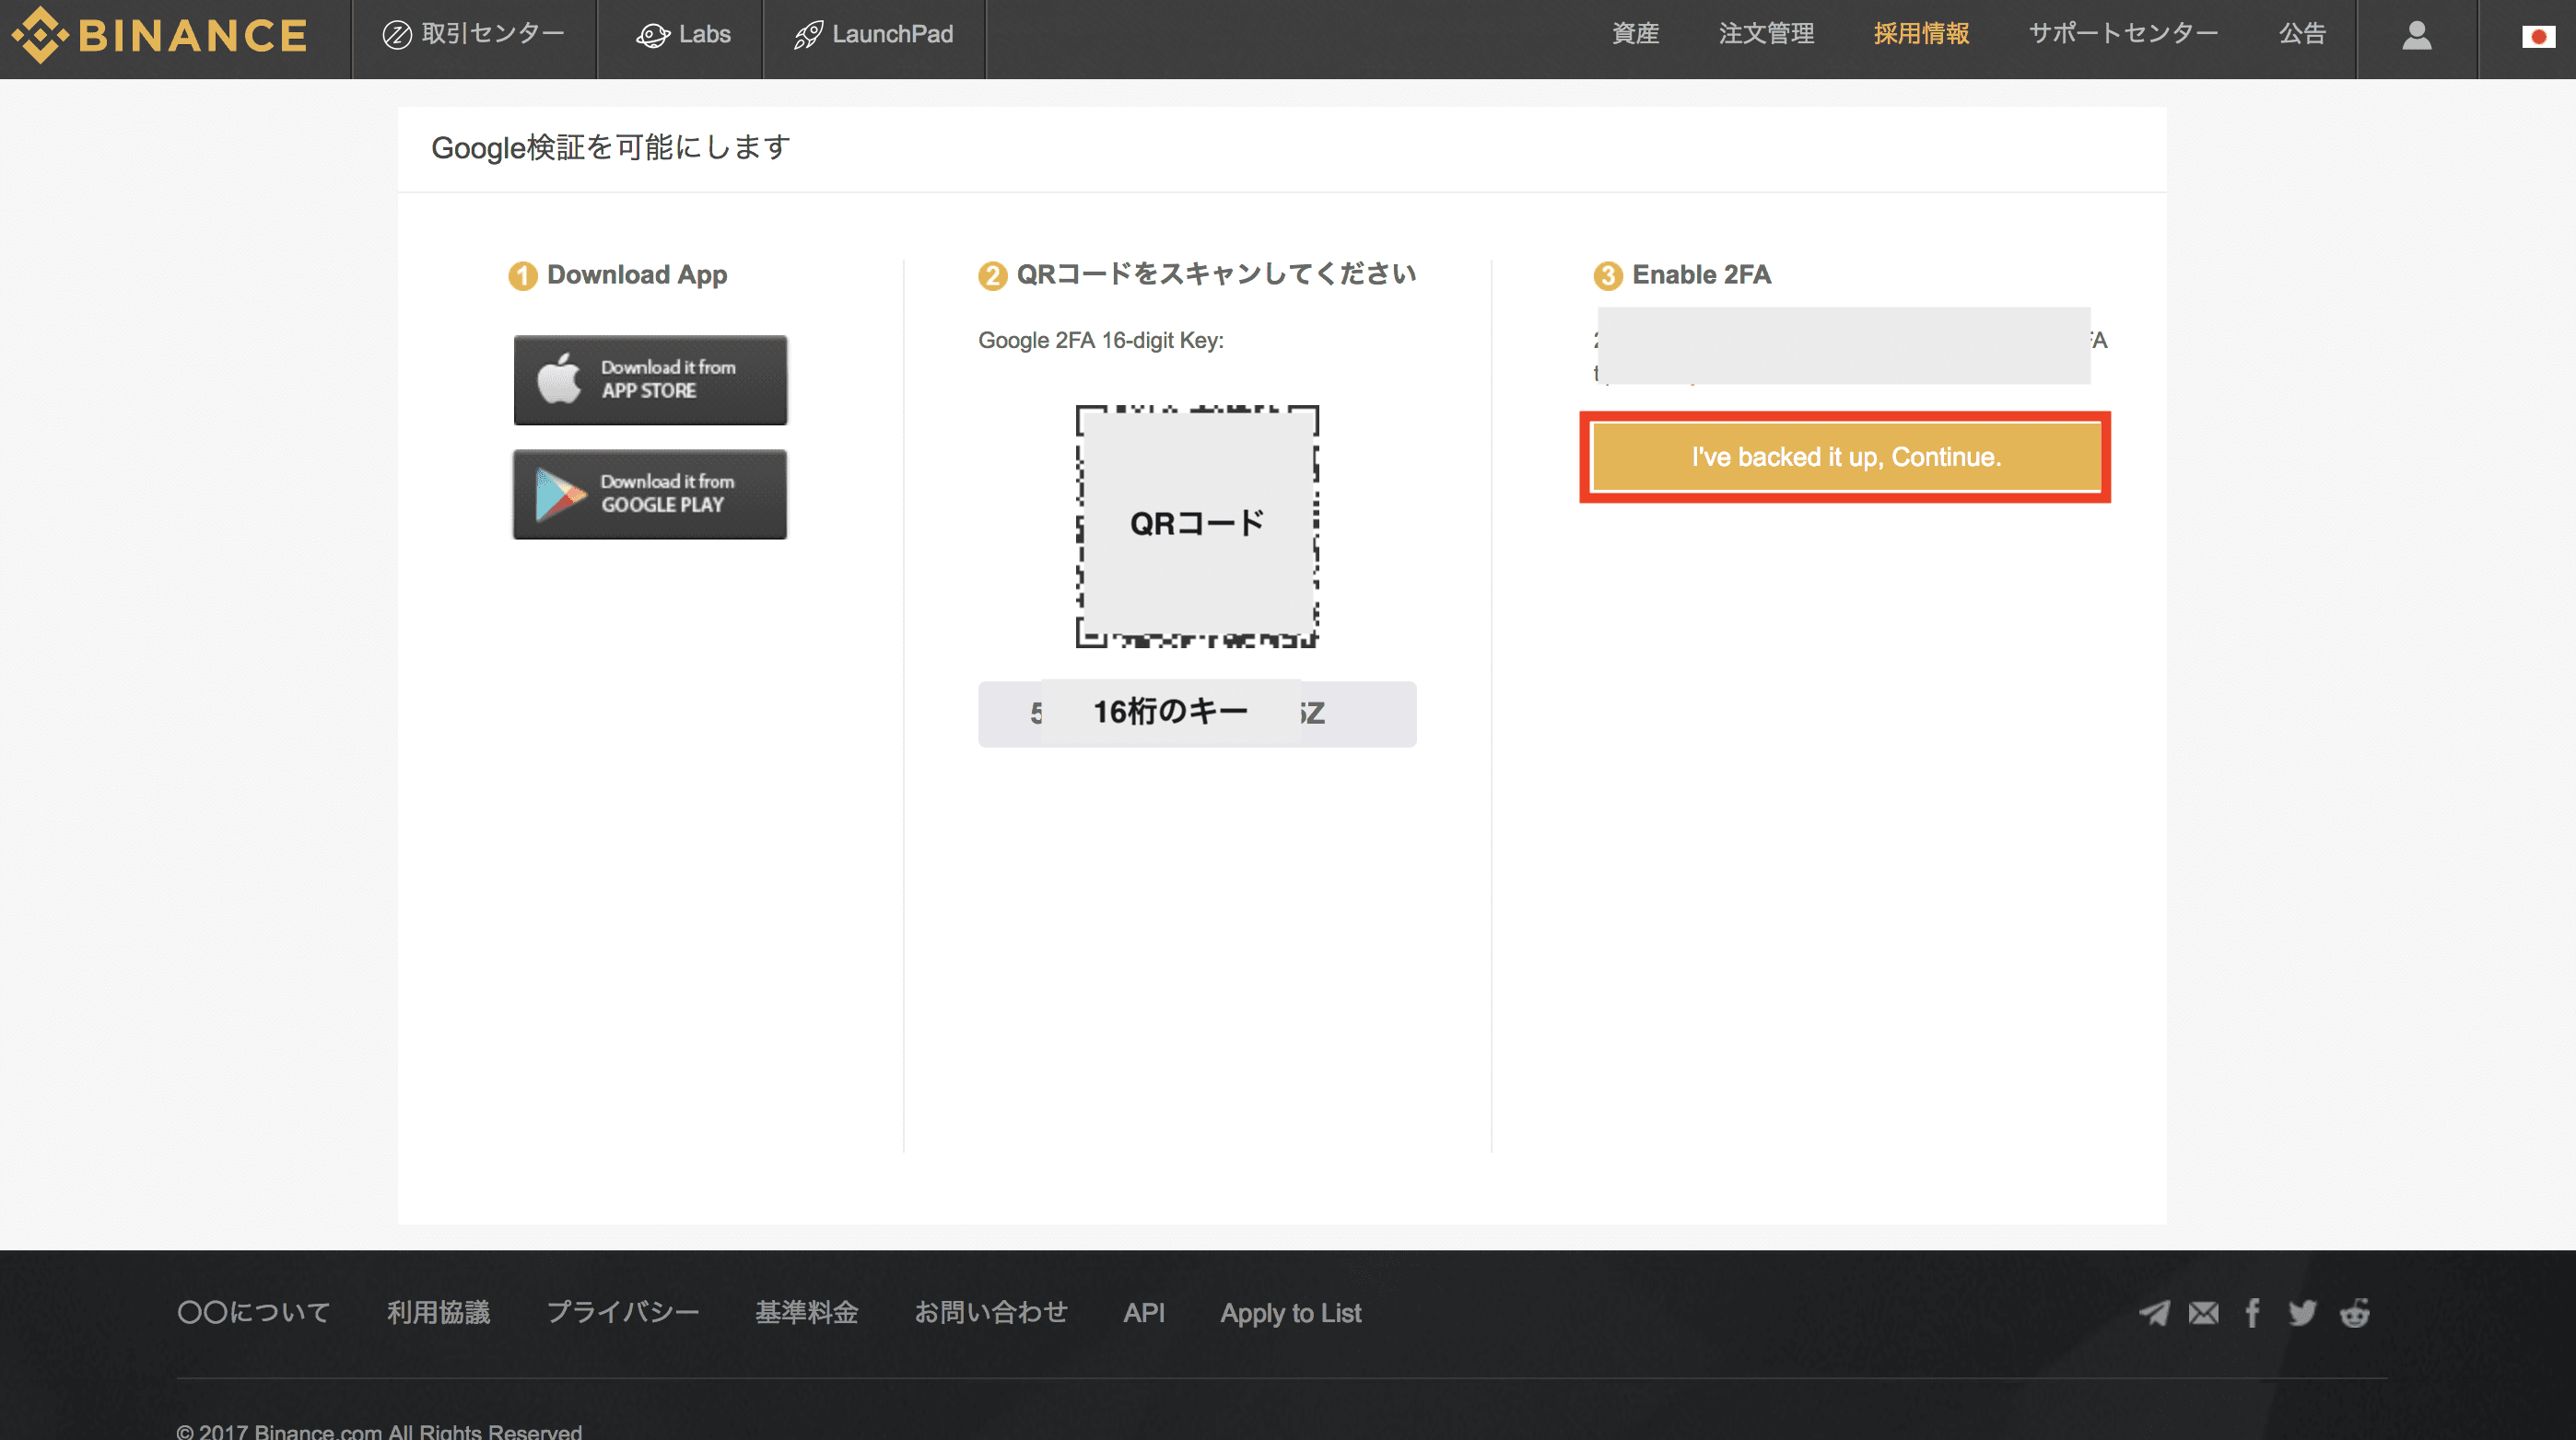Open Apply to List footer link

pos(1290,1312)
